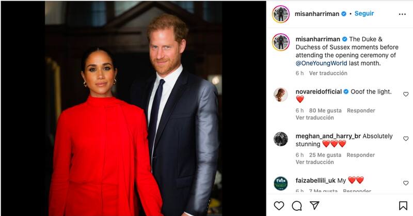View the 25 Me gusta likes list
413x216 pixels.
pos(325,155)
